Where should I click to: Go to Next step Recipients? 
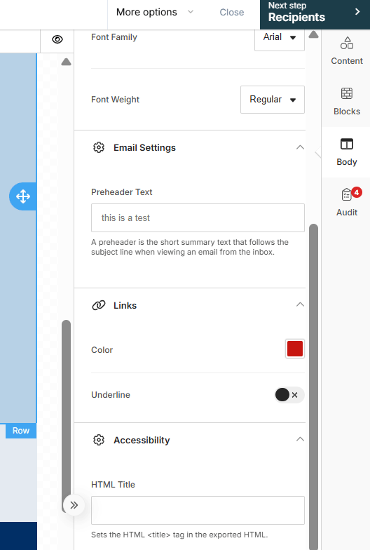[x=315, y=14]
